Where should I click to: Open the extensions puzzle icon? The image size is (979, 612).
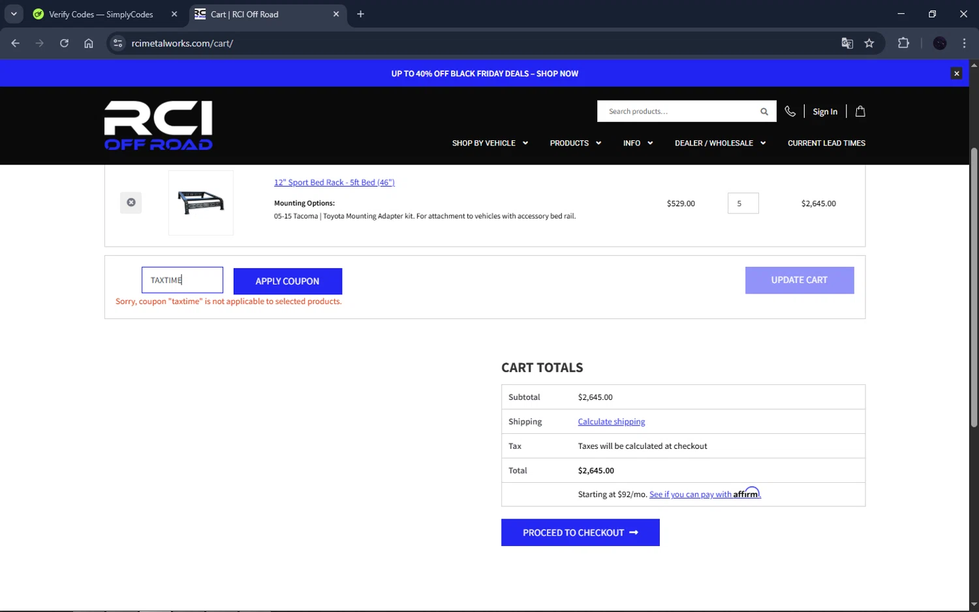click(903, 43)
